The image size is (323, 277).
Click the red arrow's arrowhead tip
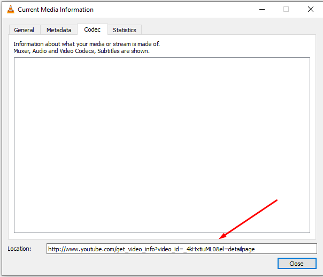[220, 239]
